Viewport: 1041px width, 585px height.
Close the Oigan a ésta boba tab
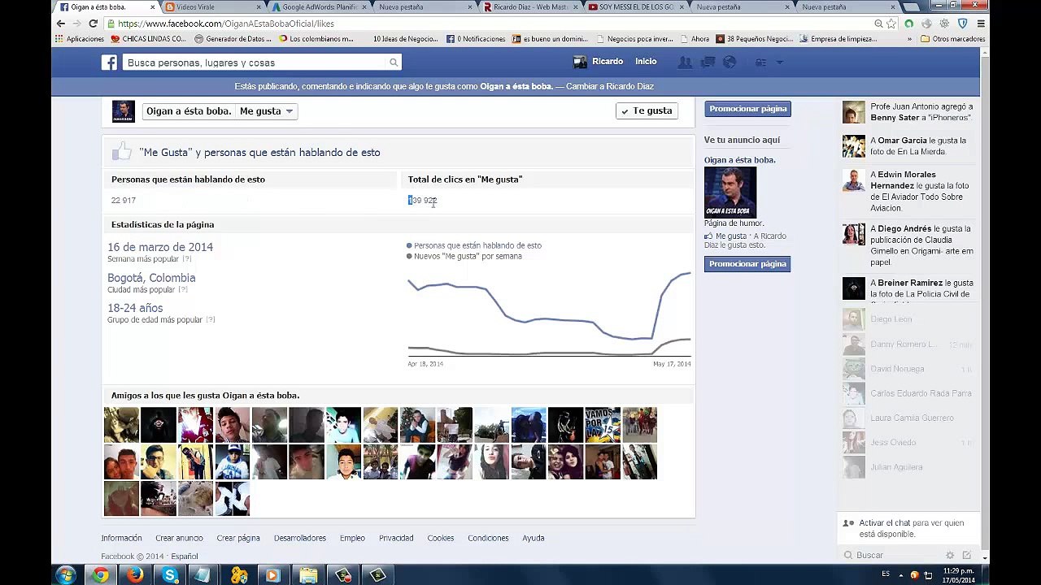(152, 7)
